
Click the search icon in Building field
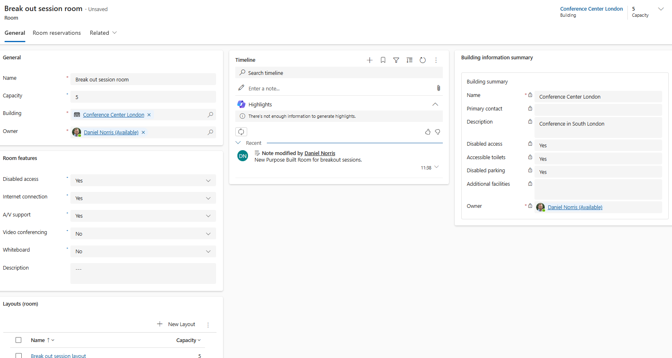210,115
